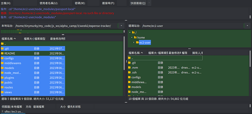Expand the ec2-user tree node
Viewport: 252px width, 114px height.
click(x=134, y=43)
